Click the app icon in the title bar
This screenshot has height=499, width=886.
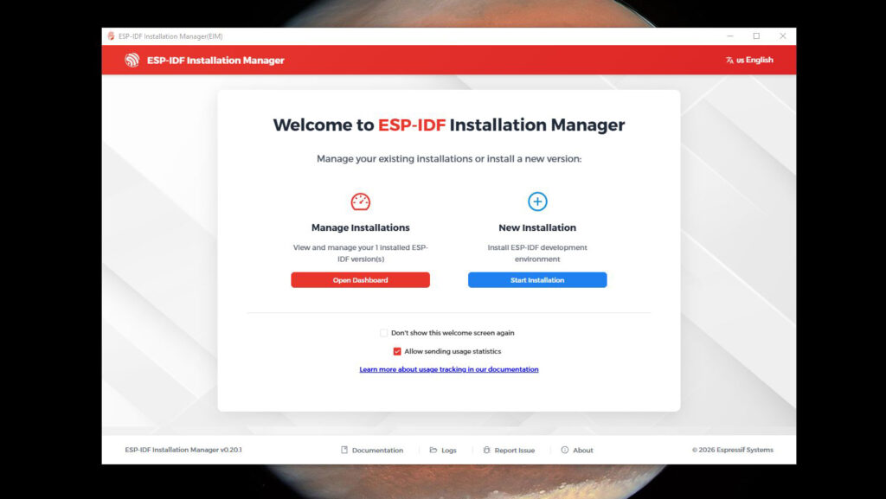[x=111, y=36]
